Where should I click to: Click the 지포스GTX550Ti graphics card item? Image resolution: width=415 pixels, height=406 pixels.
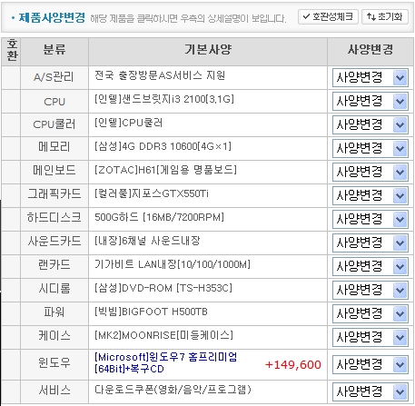point(152,193)
